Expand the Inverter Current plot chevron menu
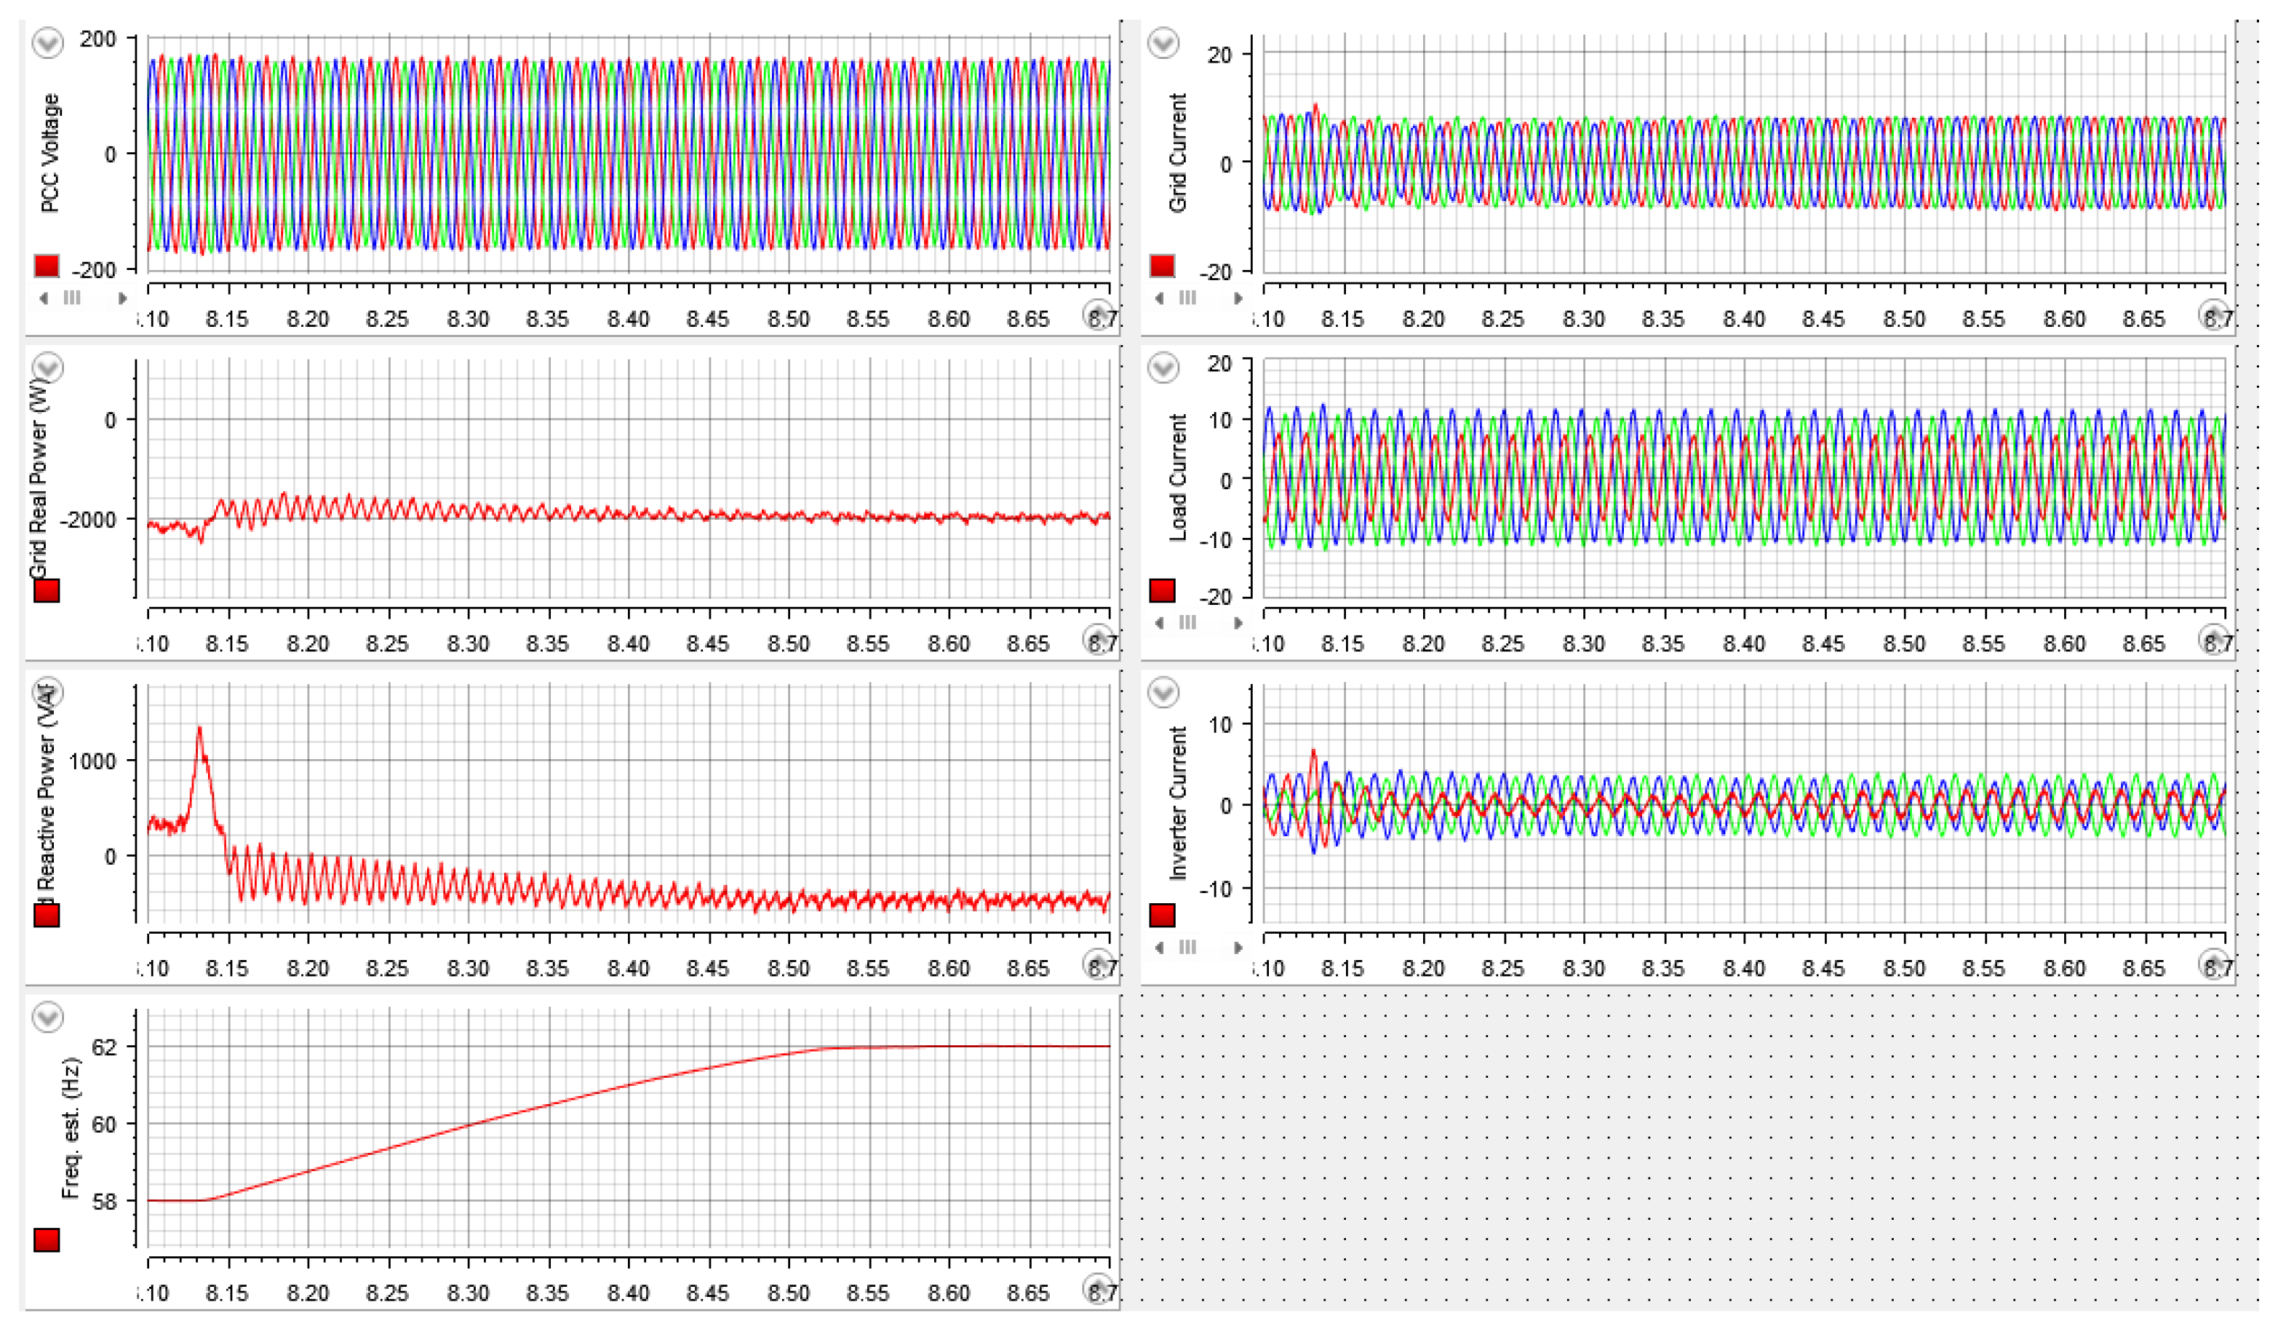2286x1329 pixels. pyautogui.click(x=1163, y=693)
